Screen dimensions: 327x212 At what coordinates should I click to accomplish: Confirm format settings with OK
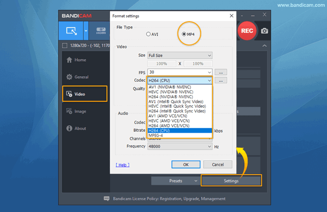click(x=186, y=165)
